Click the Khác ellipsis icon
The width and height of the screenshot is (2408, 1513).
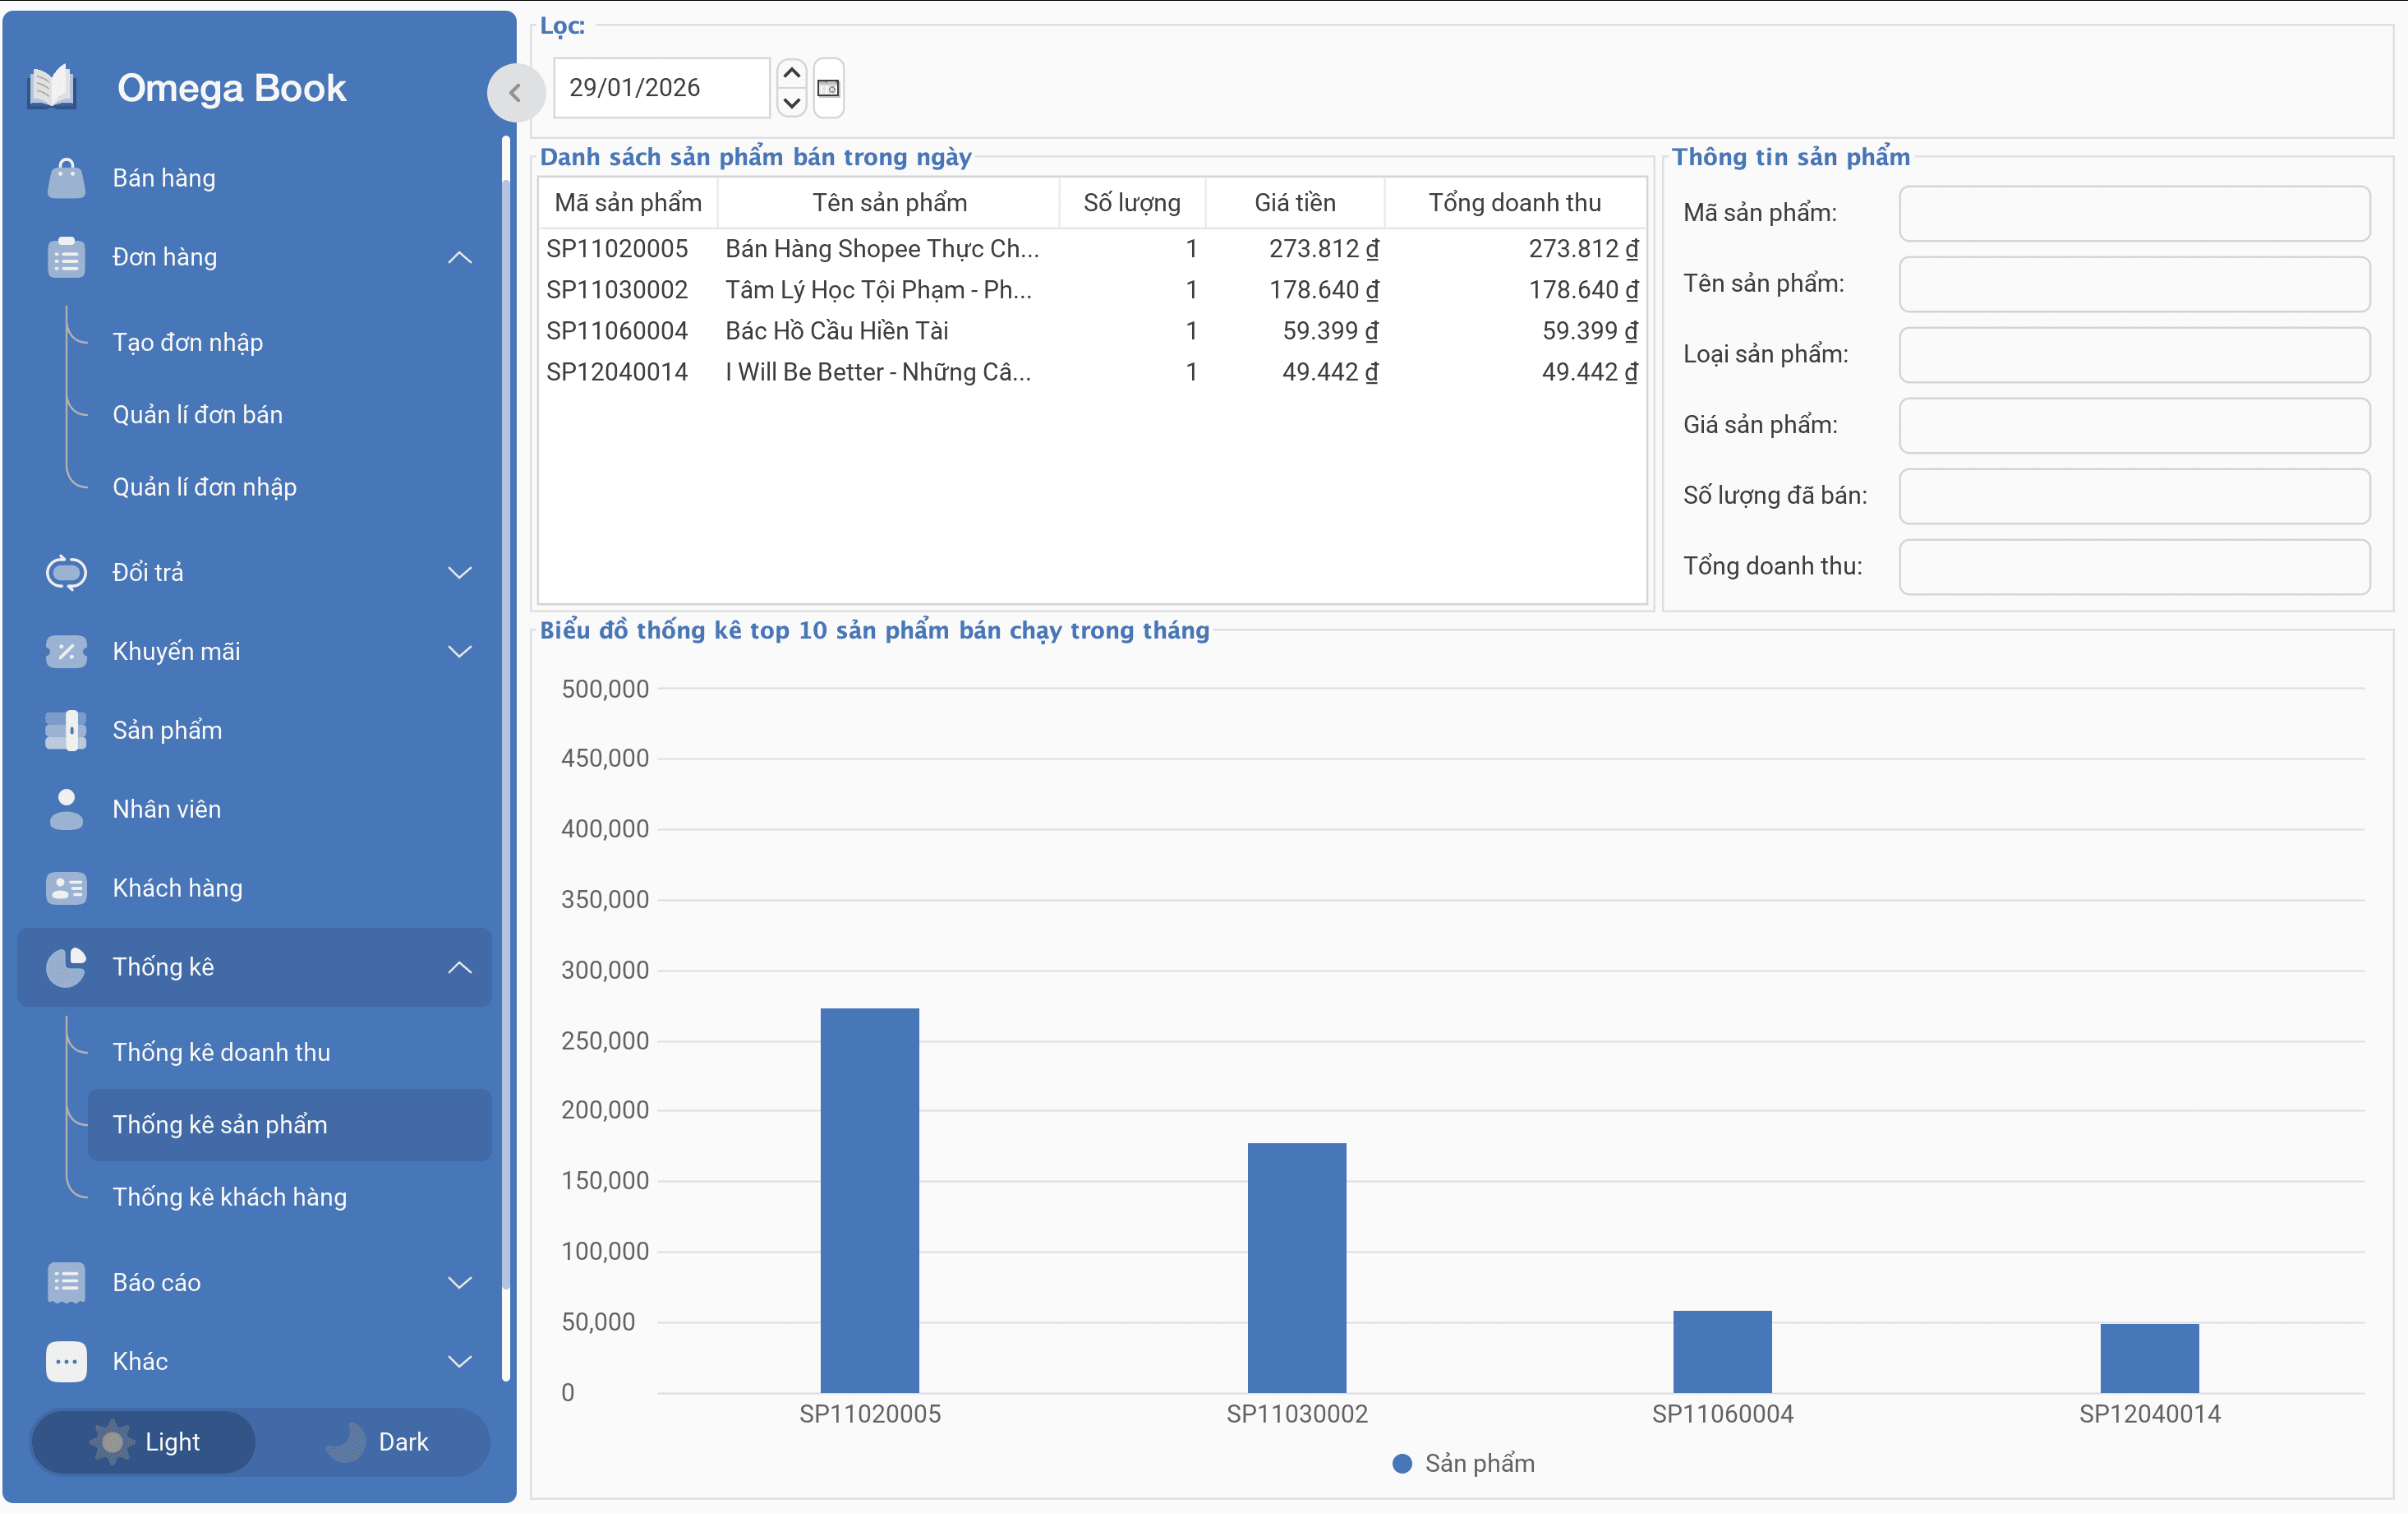tap(66, 1362)
